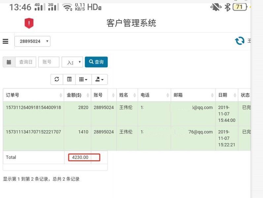Sort by 姓名 column header
The image size is (263, 198).
(127, 95)
